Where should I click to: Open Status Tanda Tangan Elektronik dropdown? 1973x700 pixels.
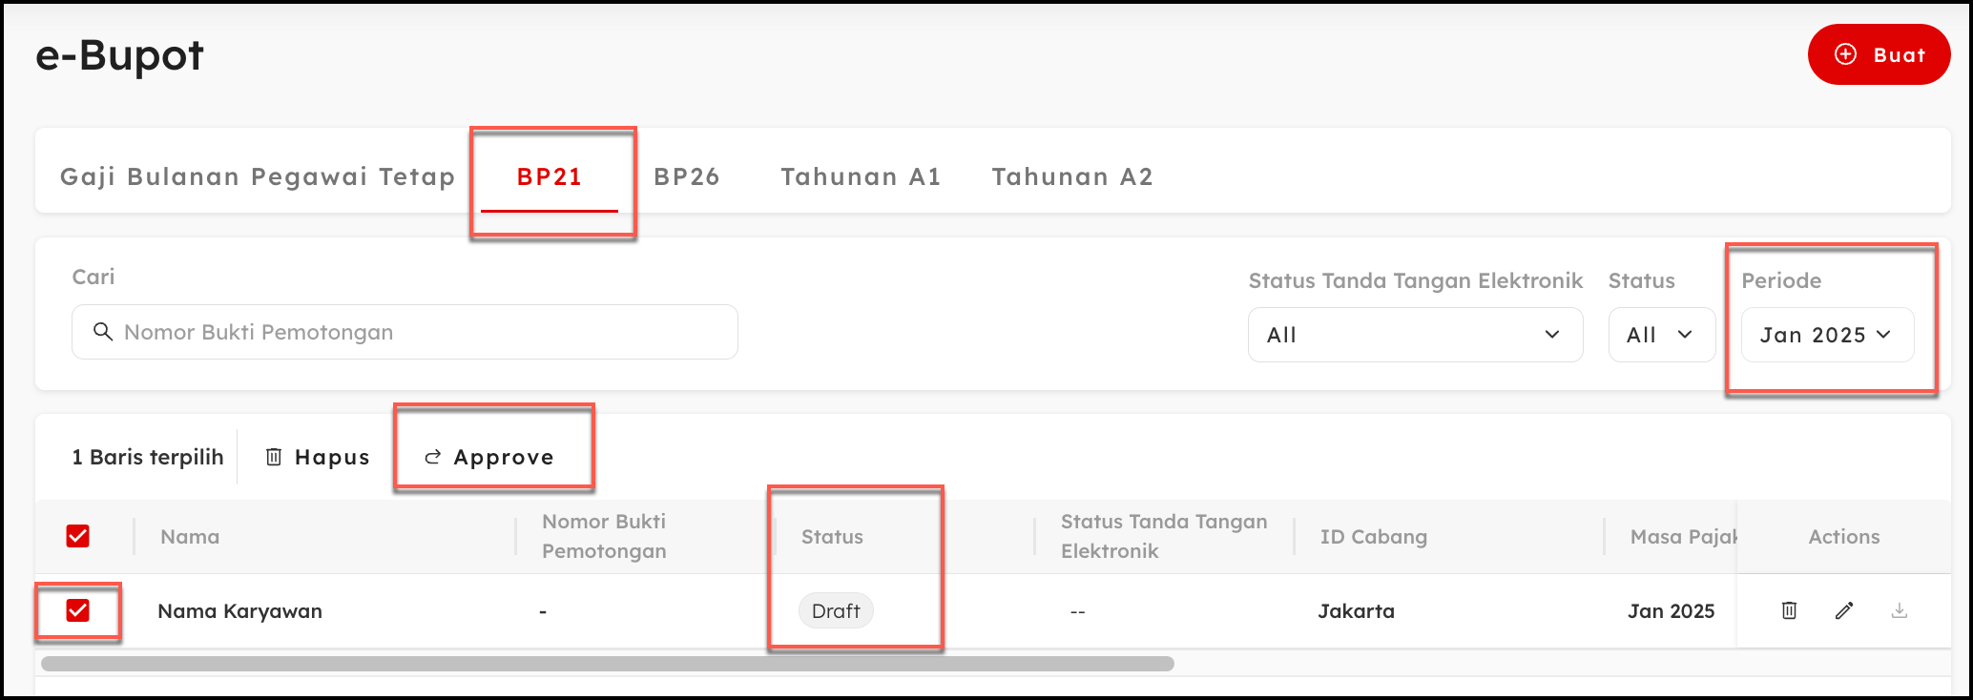(x=1414, y=335)
